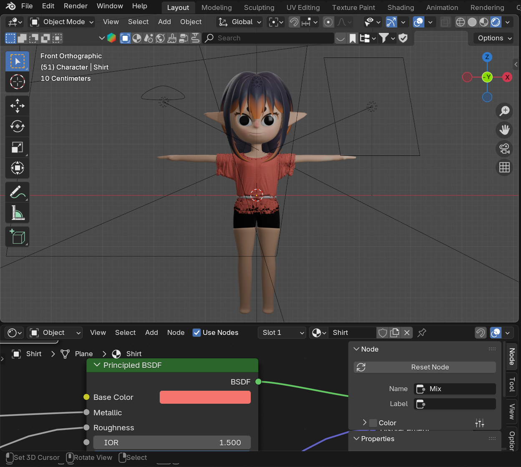
Task: Click the colorful asset cube icon
Action: point(111,38)
